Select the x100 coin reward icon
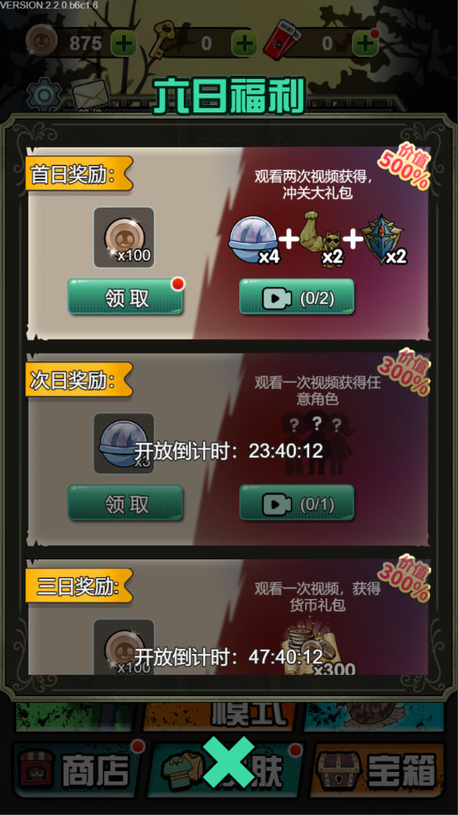 point(124,238)
